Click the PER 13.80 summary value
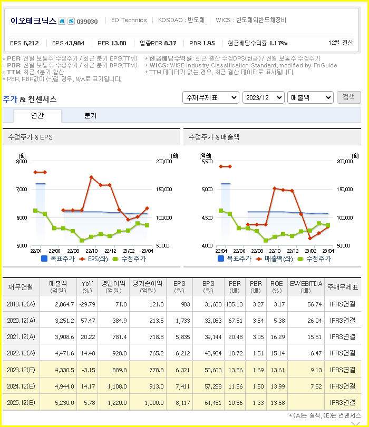The height and width of the screenshot is (427, 369). pos(119,43)
